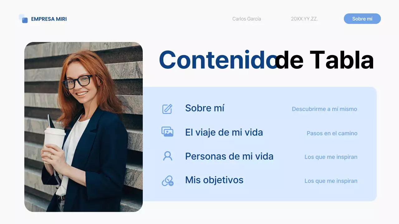
Task: Click the person icon beside Personas de mi vida
Action: click(x=168, y=156)
